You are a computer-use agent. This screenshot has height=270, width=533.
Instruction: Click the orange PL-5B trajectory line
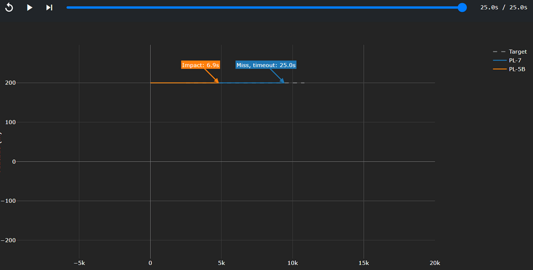(x=181, y=83)
